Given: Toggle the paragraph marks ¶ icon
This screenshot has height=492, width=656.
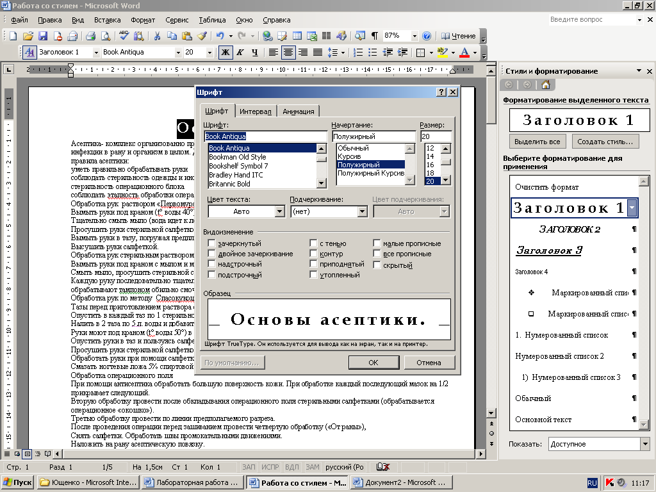Looking at the screenshot, I should pos(374,36).
